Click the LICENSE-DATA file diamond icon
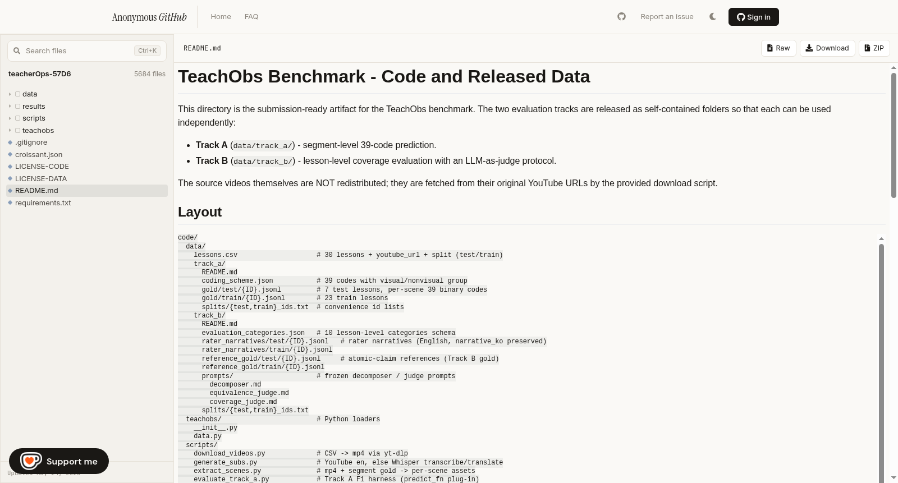 pyautogui.click(x=10, y=179)
